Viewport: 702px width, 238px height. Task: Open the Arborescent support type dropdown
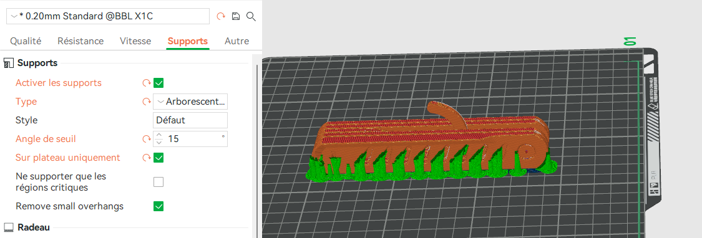click(190, 102)
